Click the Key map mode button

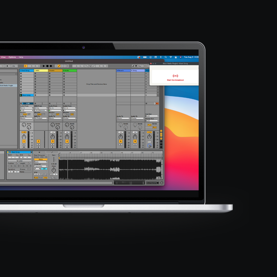pyautogui.click(x=140, y=66)
